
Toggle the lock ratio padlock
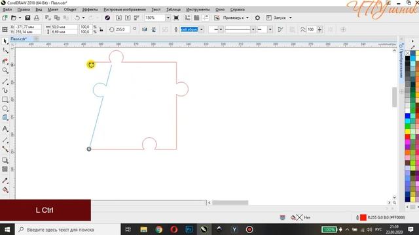pyautogui.click(x=101, y=29)
